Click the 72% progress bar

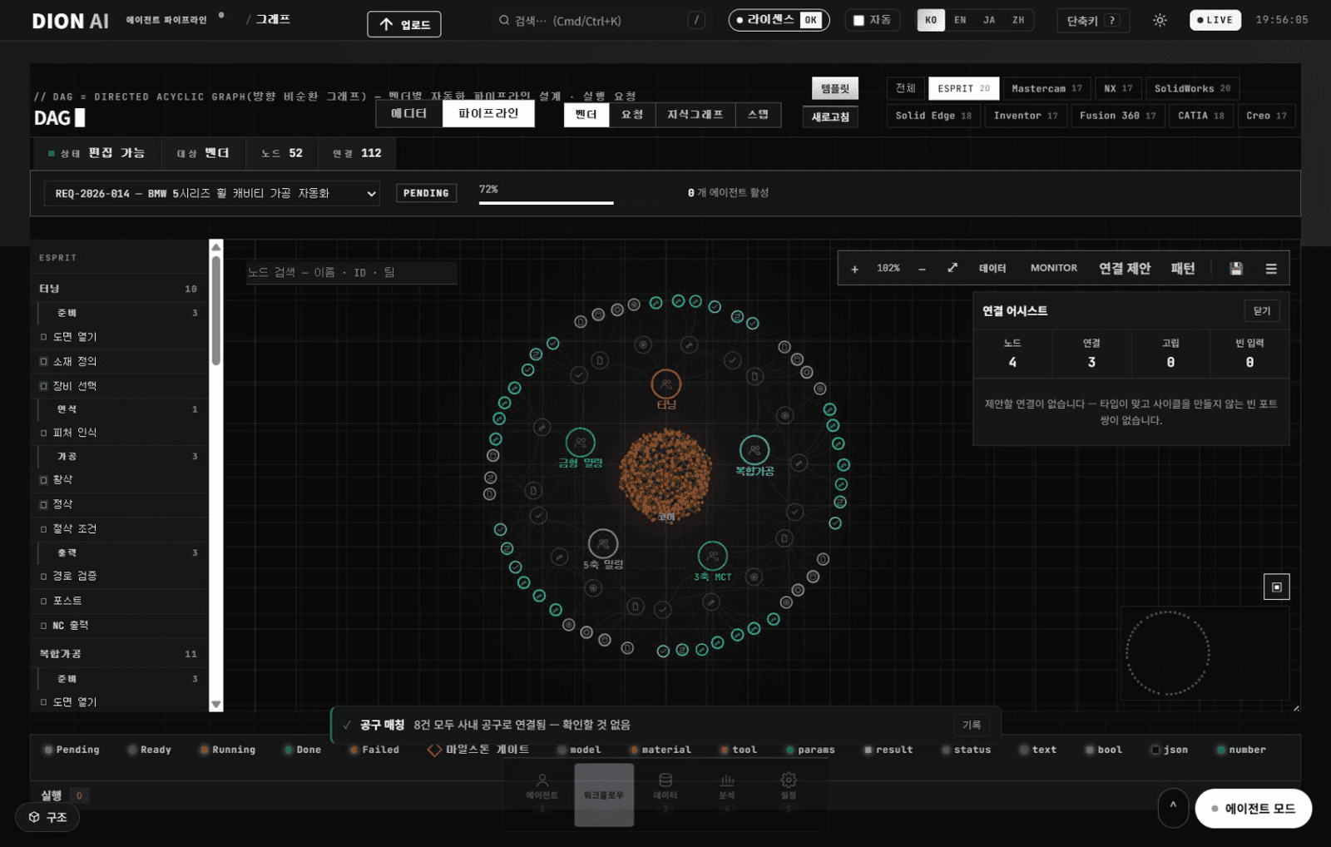tap(546, 201)
